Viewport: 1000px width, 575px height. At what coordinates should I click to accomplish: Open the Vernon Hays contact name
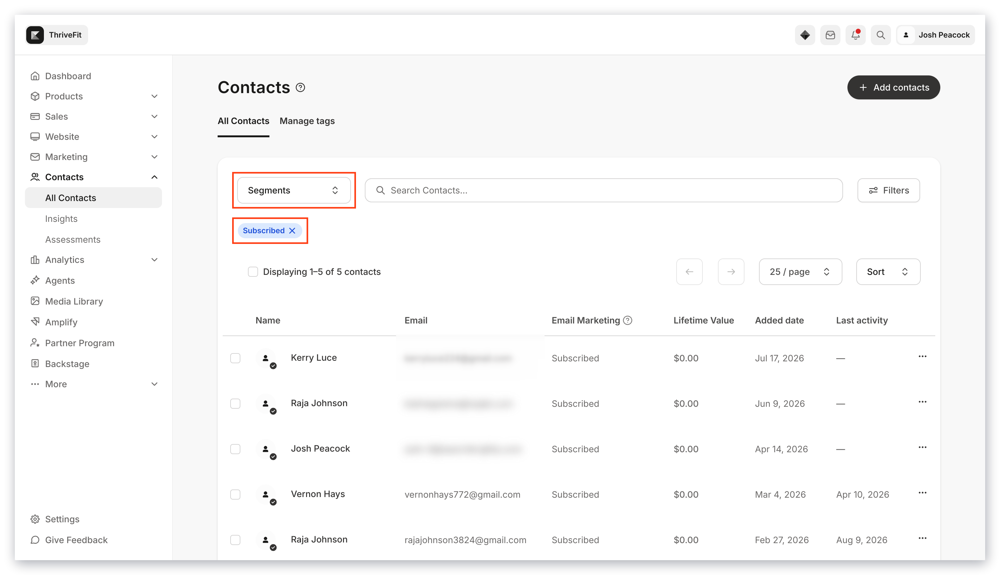click(317, 494)
